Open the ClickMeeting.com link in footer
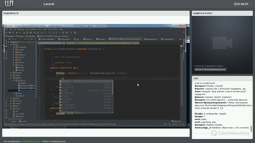This screenshot has width=255, height=143. [x=30, y=141]
